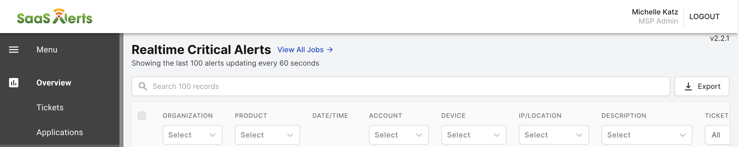Open the Description filter dropdown
Viewport: 739px width, 147px height.
pos(646,135)
